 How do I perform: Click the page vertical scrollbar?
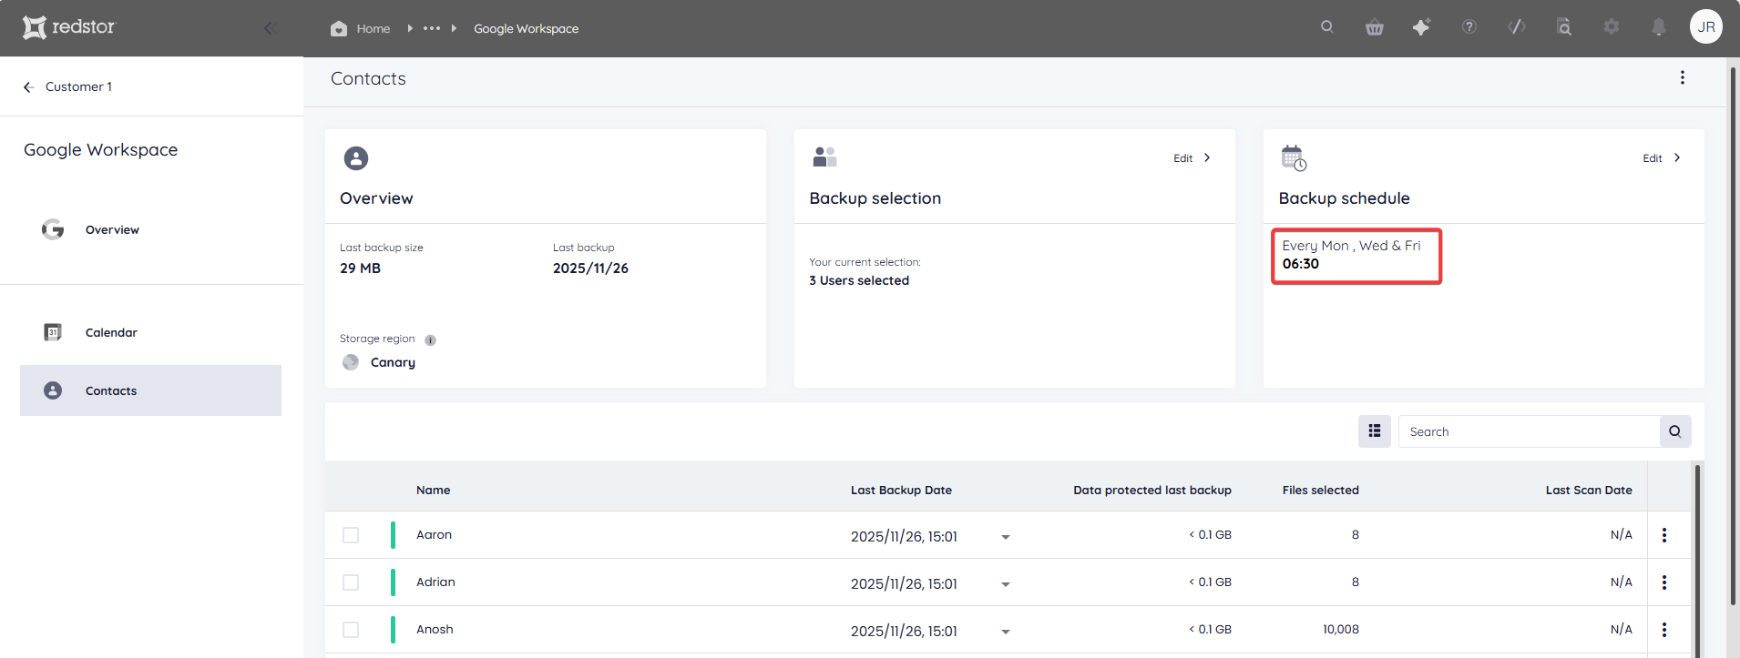[x=1733, y=337]
